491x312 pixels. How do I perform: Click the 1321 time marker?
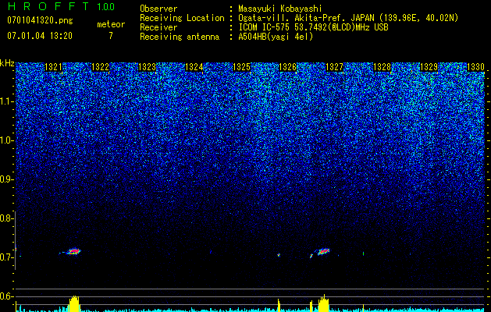tap(54, 67)
